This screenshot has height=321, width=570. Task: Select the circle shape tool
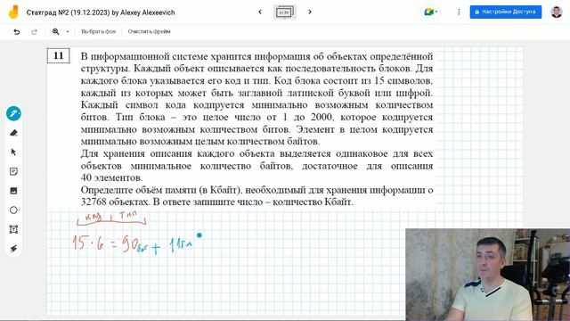14,210
